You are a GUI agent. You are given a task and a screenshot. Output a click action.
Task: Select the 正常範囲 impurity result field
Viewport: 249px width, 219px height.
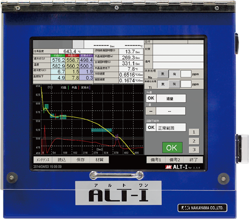[x=171, y=128]
